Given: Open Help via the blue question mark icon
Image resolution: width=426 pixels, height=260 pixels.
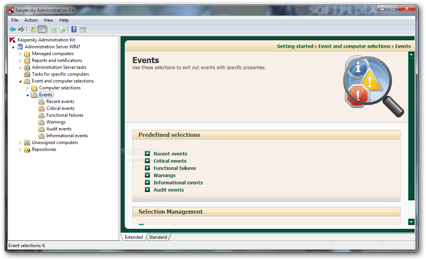Looking at the screenshot, I should [74, 29].
